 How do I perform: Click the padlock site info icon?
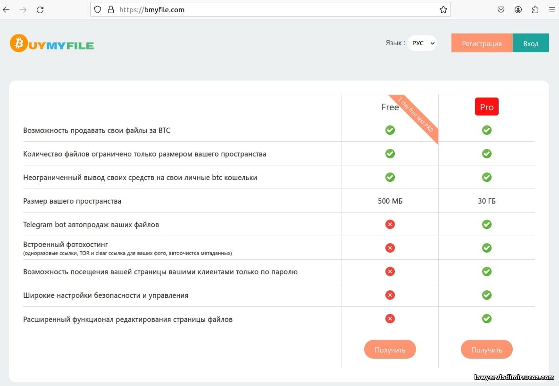pyautogui.click(x=111, y=9)
